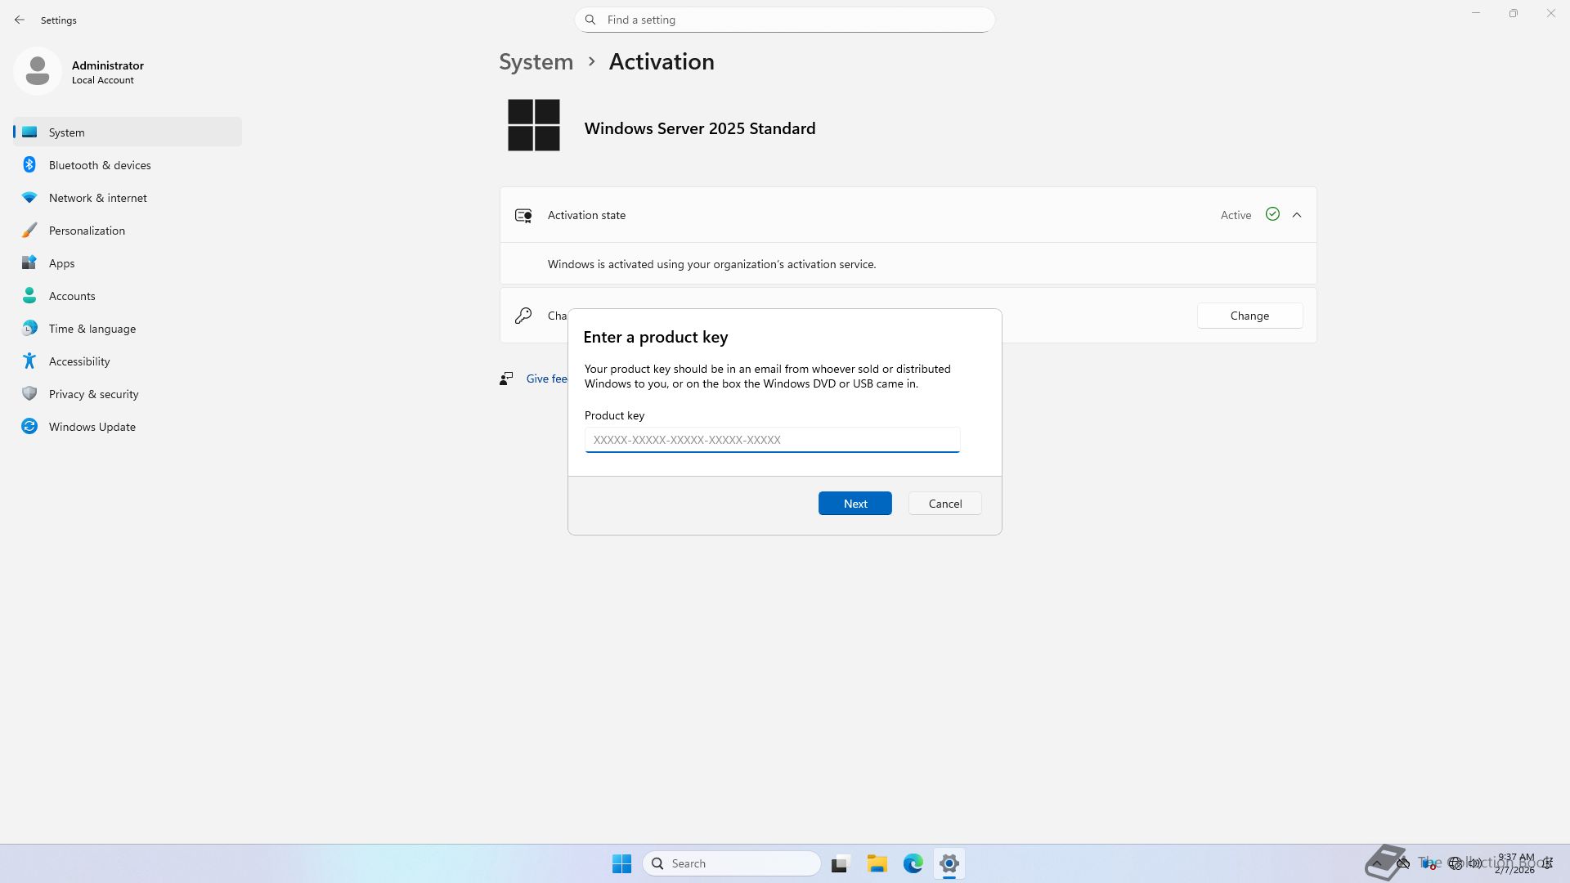This screenshot has height=883, width=1570.
Task: Open Time & language settings
Action: 92,329
